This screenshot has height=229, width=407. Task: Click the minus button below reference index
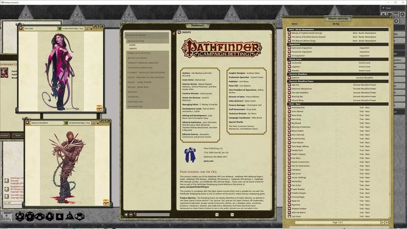(131, 215)
